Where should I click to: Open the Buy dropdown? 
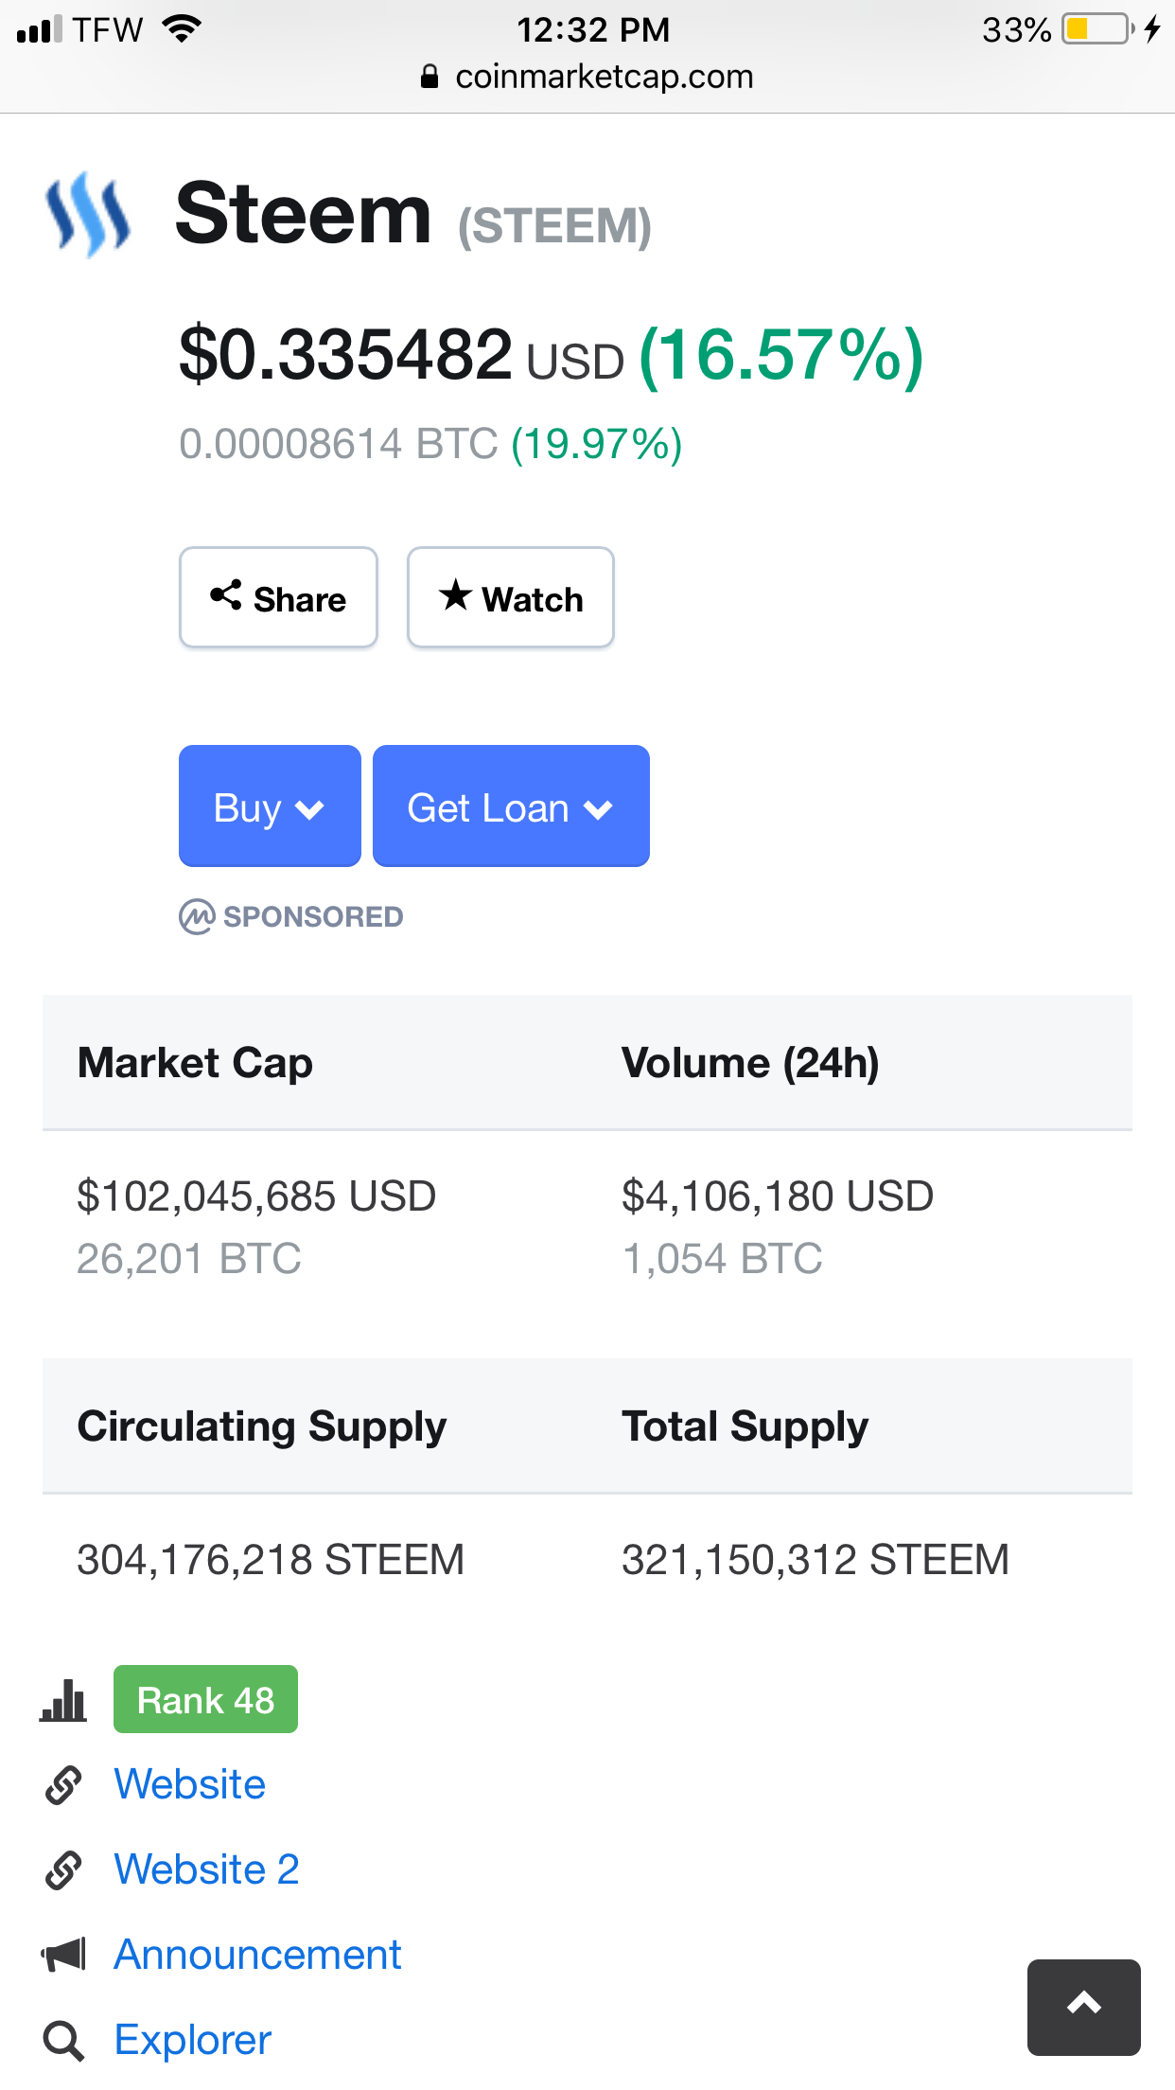pos(270,806)
